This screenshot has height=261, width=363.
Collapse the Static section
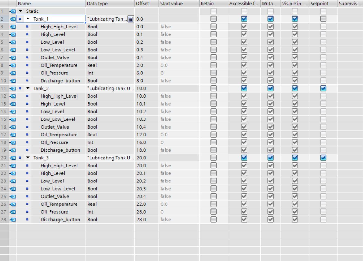[20, 11]
